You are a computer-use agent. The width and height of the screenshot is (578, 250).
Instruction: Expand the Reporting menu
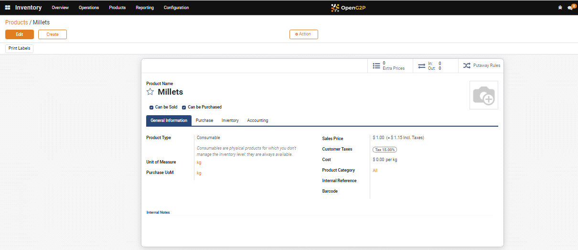(x=145, y=8)
